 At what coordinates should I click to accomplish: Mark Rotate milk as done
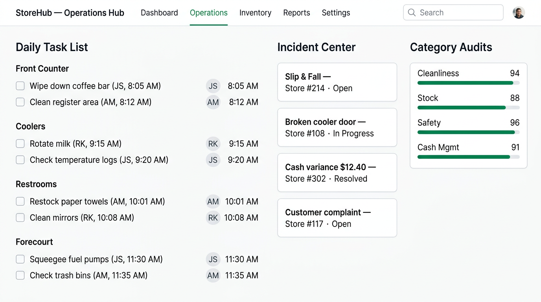point(20,144)
